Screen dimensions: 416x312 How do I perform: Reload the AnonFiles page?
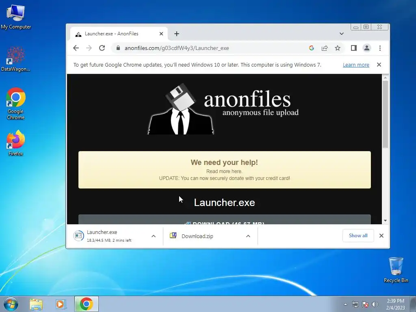click(x=102, y=48)
